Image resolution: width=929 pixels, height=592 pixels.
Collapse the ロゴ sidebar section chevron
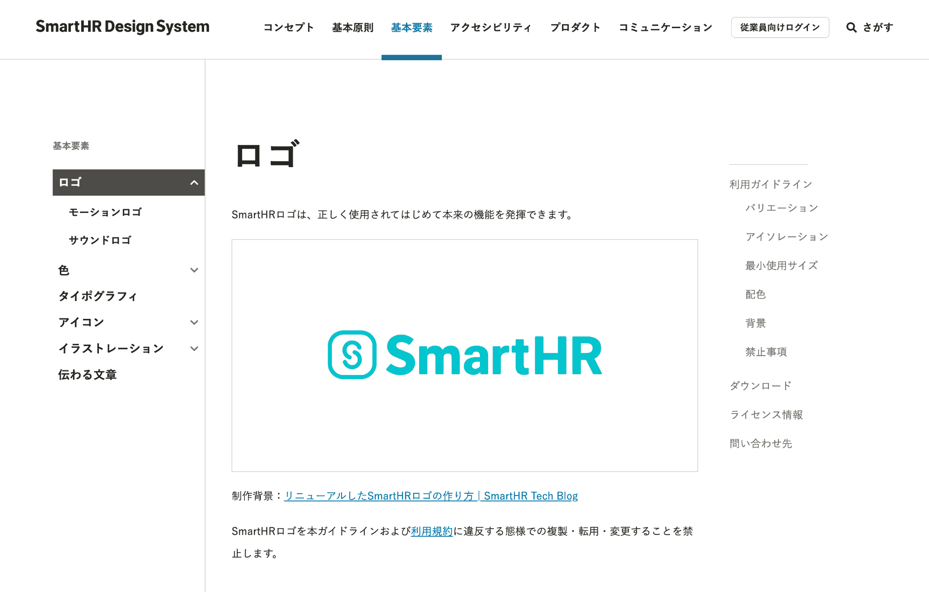pyautogui.click(x=194, y=183)
